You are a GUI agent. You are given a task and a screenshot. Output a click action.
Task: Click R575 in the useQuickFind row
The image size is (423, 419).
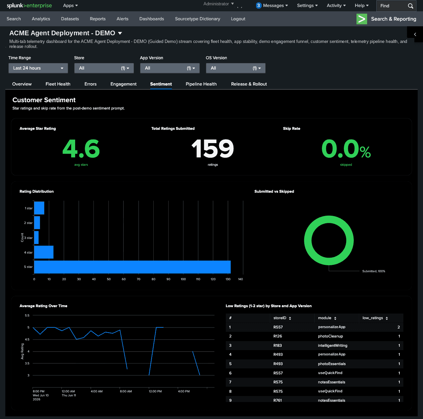pos(278,391)
